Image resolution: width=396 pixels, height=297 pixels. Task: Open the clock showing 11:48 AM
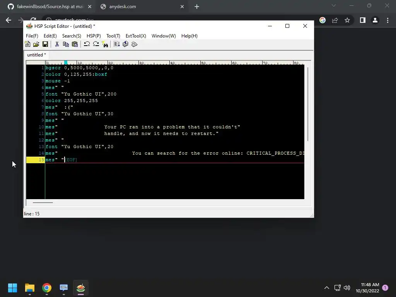point(367,288)
